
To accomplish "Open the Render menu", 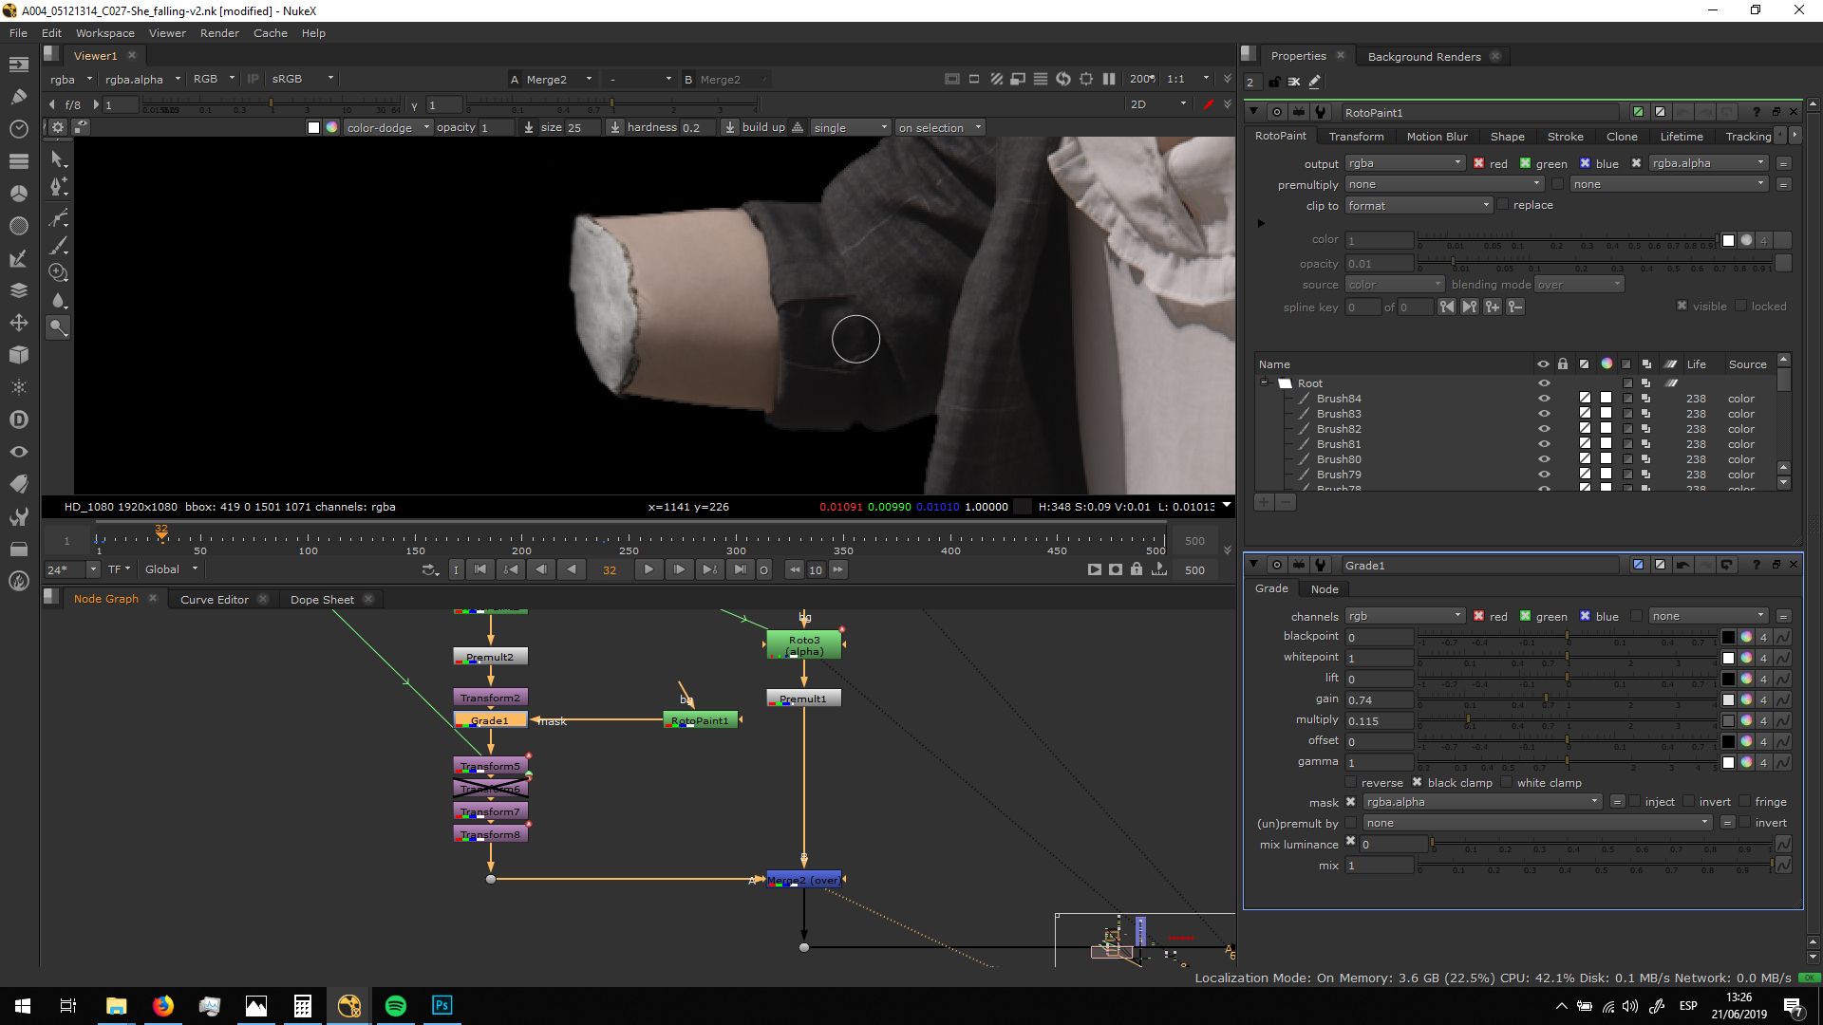I will 219,33.
